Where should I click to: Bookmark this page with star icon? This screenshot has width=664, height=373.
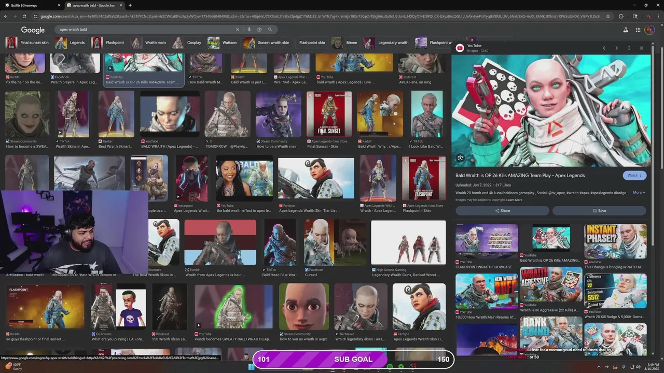tap(608, 16)
